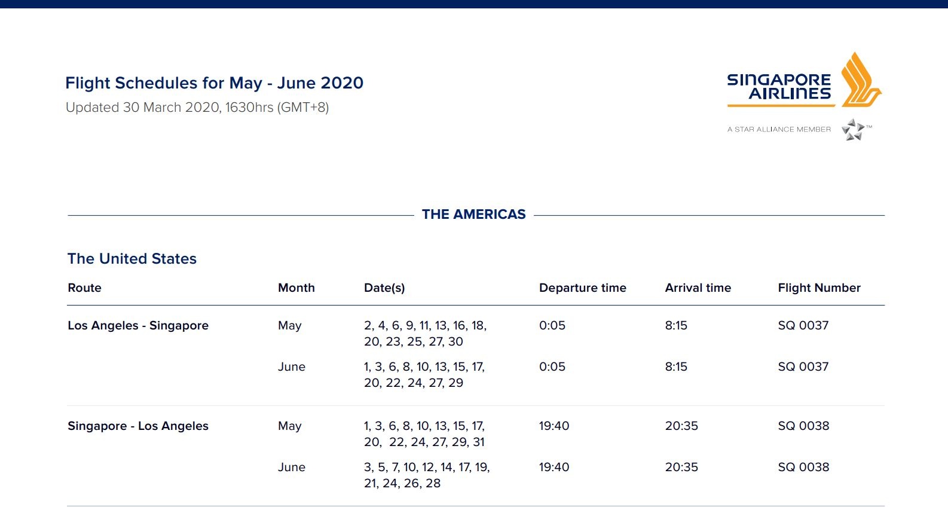Click the 'A Star Alliance Member' caption
Screen dimensions: 948x519
tap(779, 129)
